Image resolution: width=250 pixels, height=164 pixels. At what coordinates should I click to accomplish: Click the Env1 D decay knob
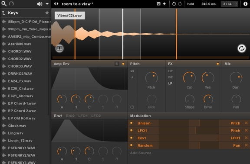click(x=89, y=151)
